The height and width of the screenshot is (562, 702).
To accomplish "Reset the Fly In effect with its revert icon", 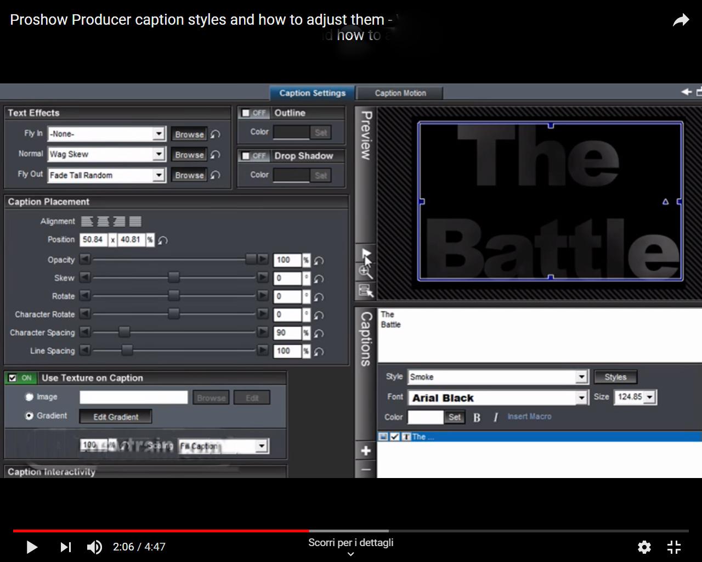I will (216, 134).
